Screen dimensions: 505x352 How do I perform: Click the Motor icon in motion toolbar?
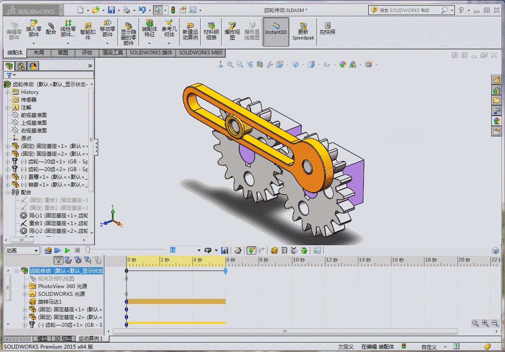coord(274,250)
